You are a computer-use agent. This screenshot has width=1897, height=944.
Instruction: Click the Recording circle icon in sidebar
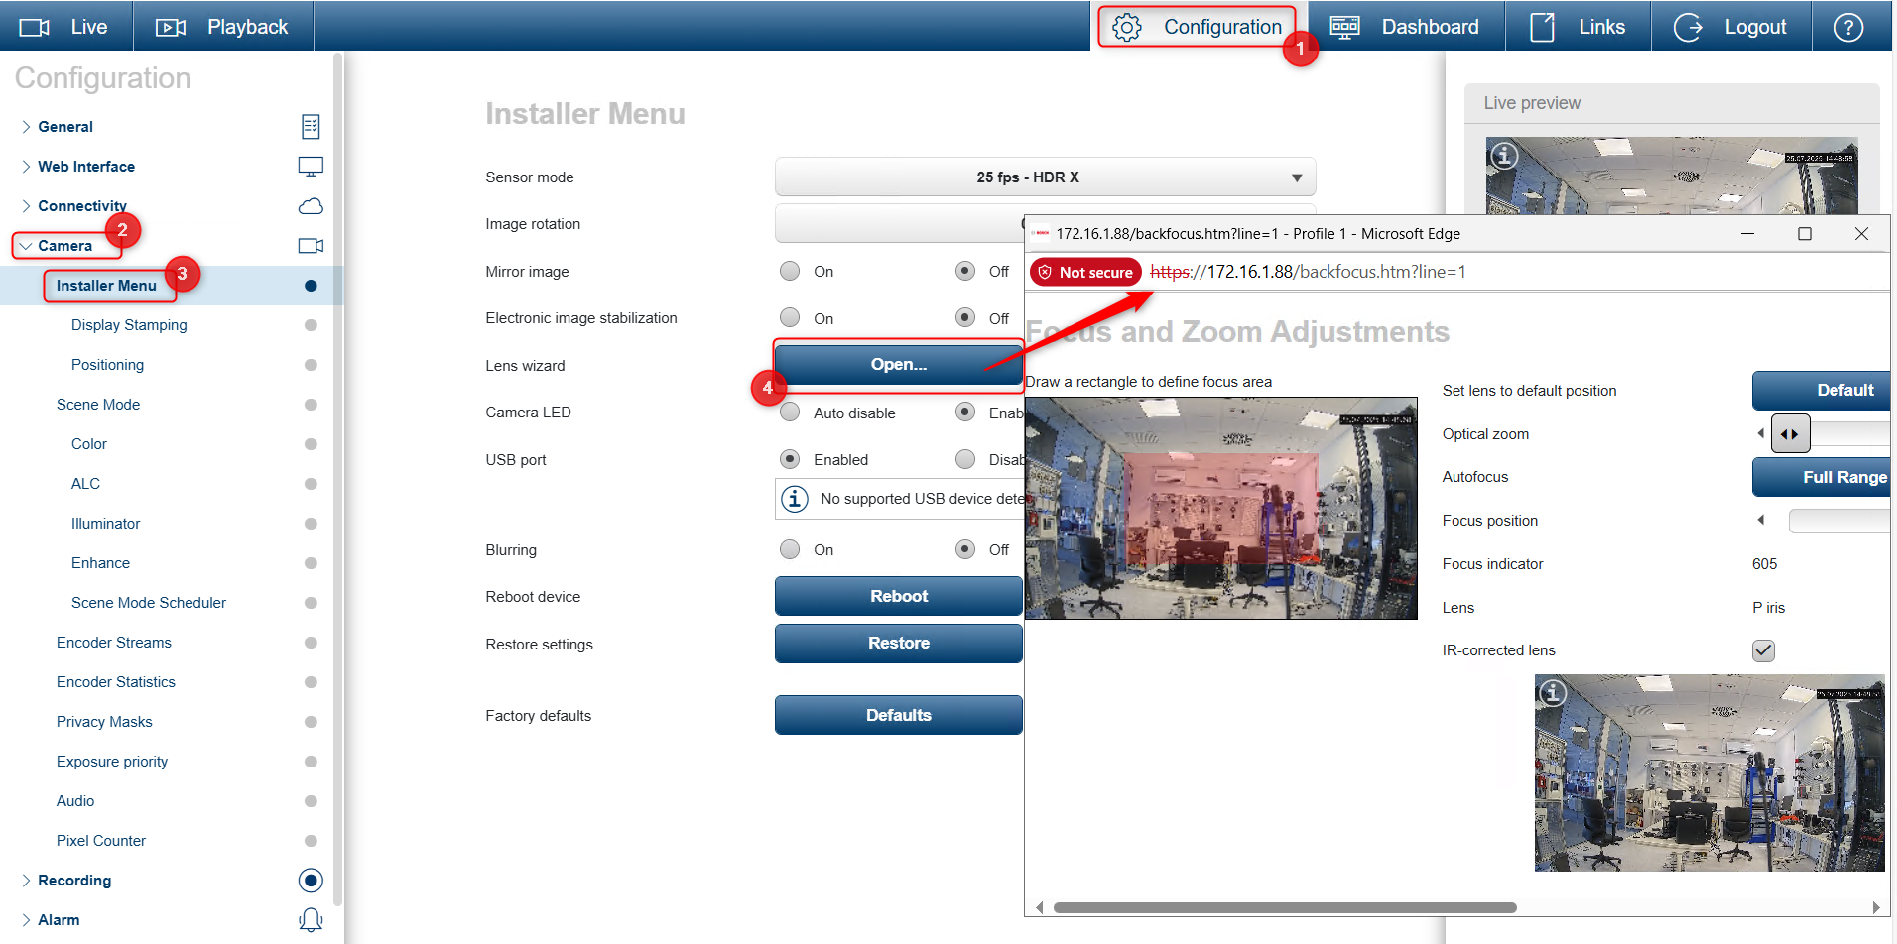(x=311, y=881)
